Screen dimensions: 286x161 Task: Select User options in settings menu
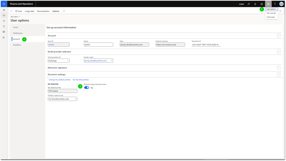(x=271, y=9)
